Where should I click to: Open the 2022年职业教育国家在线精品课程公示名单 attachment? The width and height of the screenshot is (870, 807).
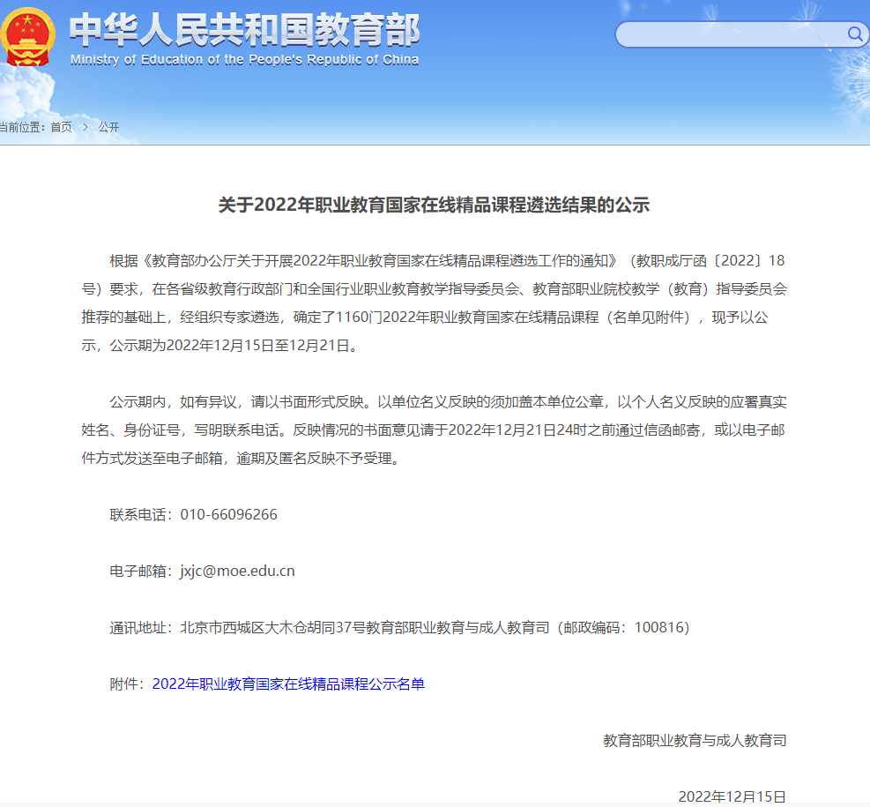click(288, 684)
